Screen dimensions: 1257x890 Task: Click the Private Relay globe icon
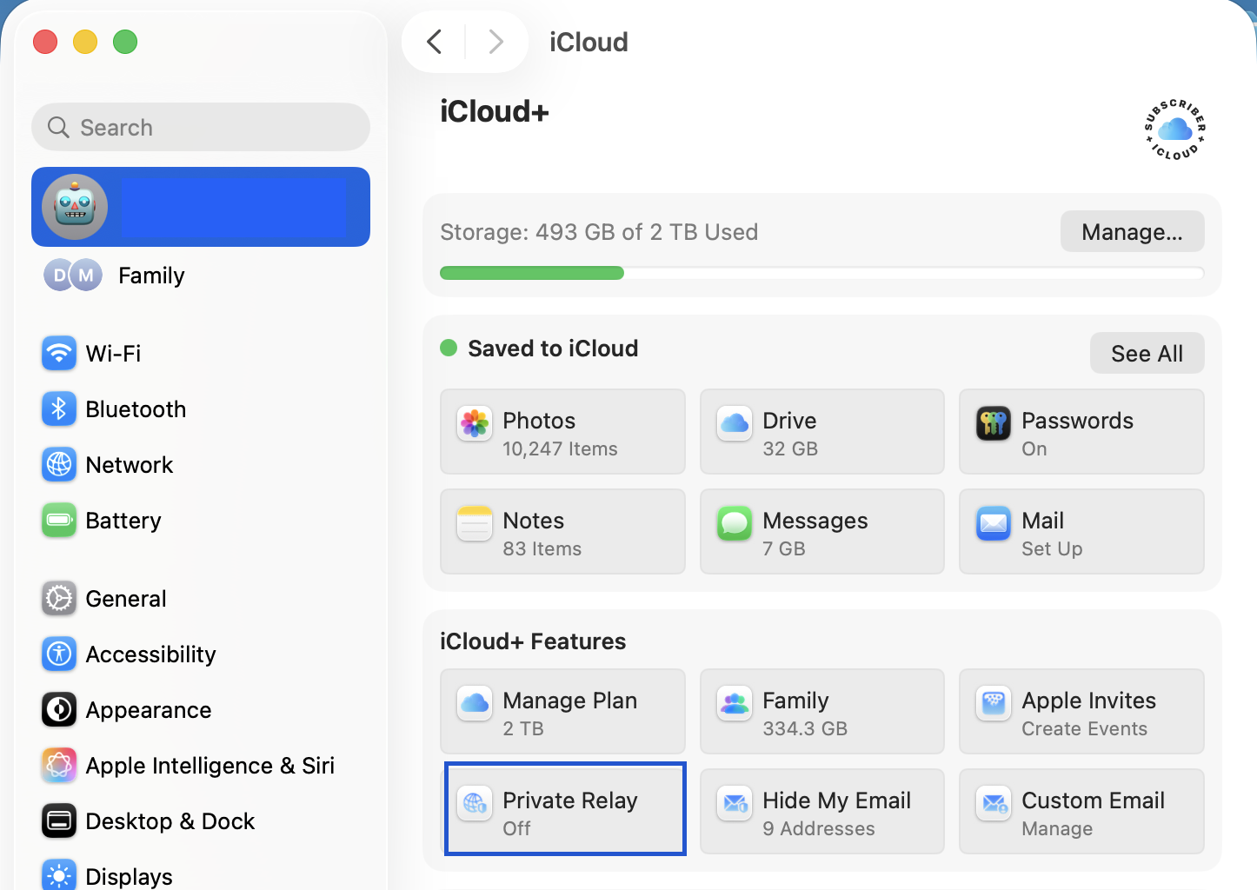pos(475,804)
